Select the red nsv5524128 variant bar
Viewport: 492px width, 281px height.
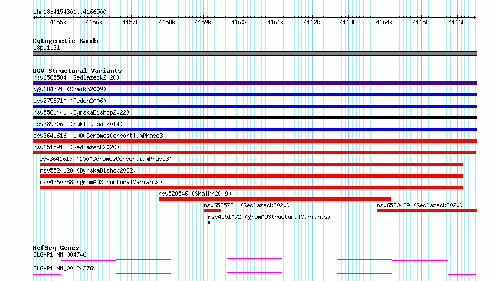click(x=252, y=176)
